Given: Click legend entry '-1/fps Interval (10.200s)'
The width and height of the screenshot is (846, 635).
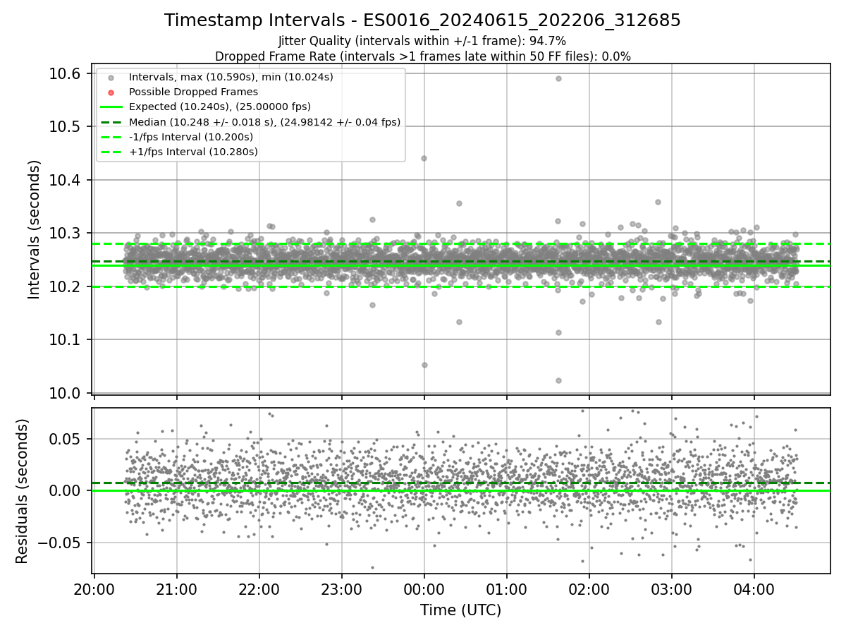Looking at the screenshot, I should (x=190, y=137).
